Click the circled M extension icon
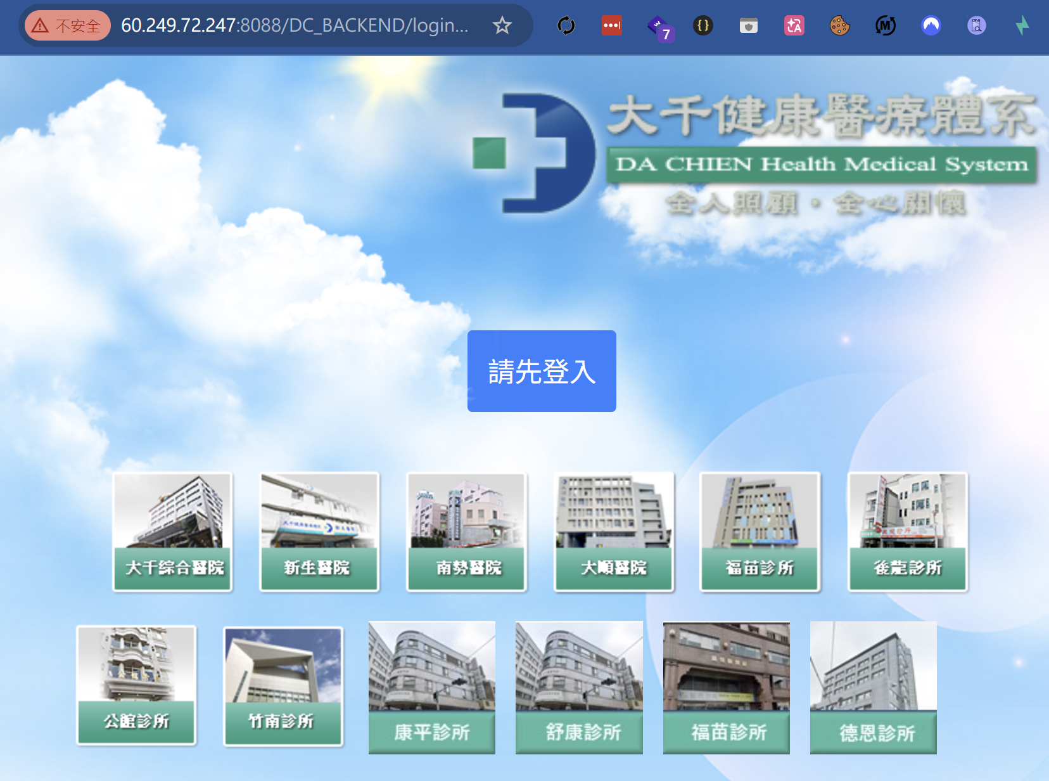 pos(886,25)
